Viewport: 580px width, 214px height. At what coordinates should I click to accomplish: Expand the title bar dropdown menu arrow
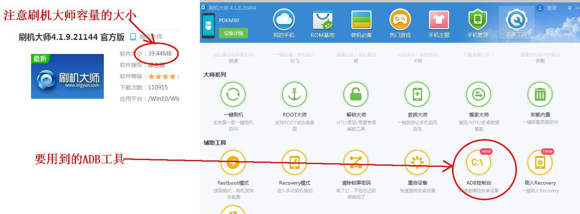[569, 8]
